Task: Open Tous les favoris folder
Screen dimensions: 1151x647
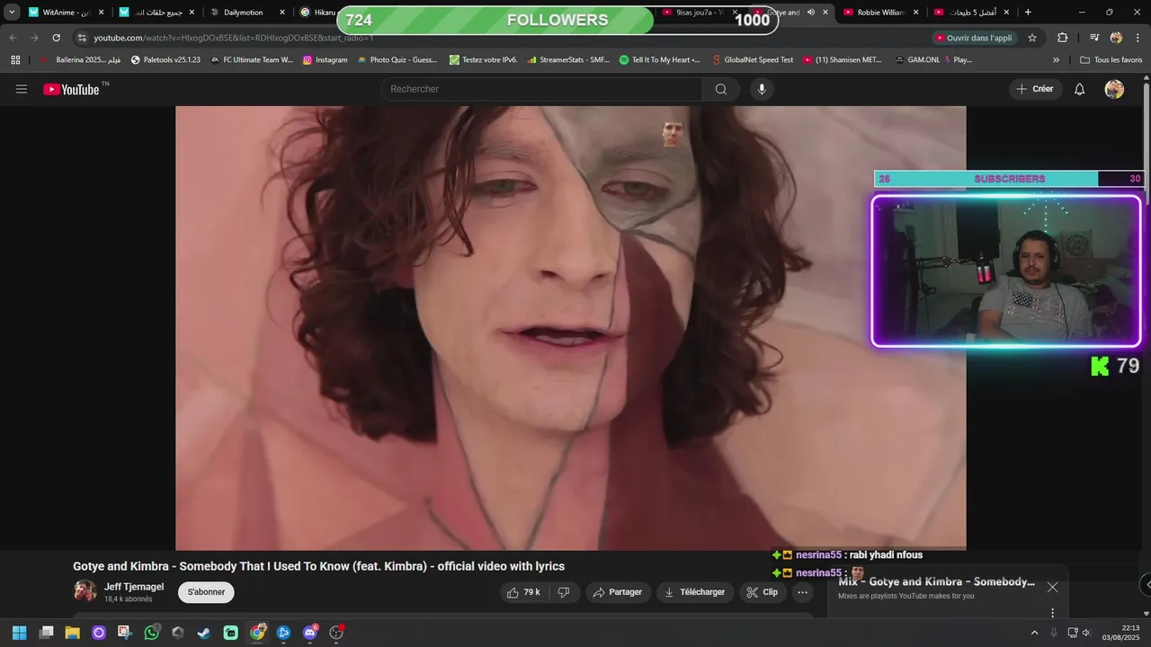Action: tap(1111, 60)
